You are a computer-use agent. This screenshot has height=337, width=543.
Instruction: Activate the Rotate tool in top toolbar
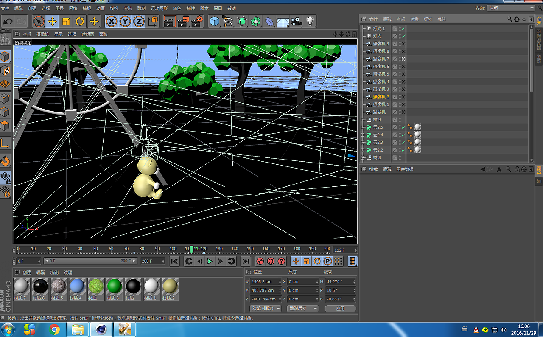pos(80,21)
